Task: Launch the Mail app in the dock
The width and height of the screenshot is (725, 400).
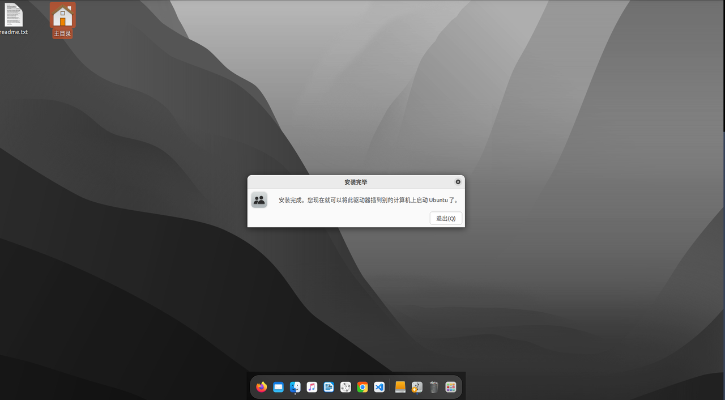Action: pos(278,387)
